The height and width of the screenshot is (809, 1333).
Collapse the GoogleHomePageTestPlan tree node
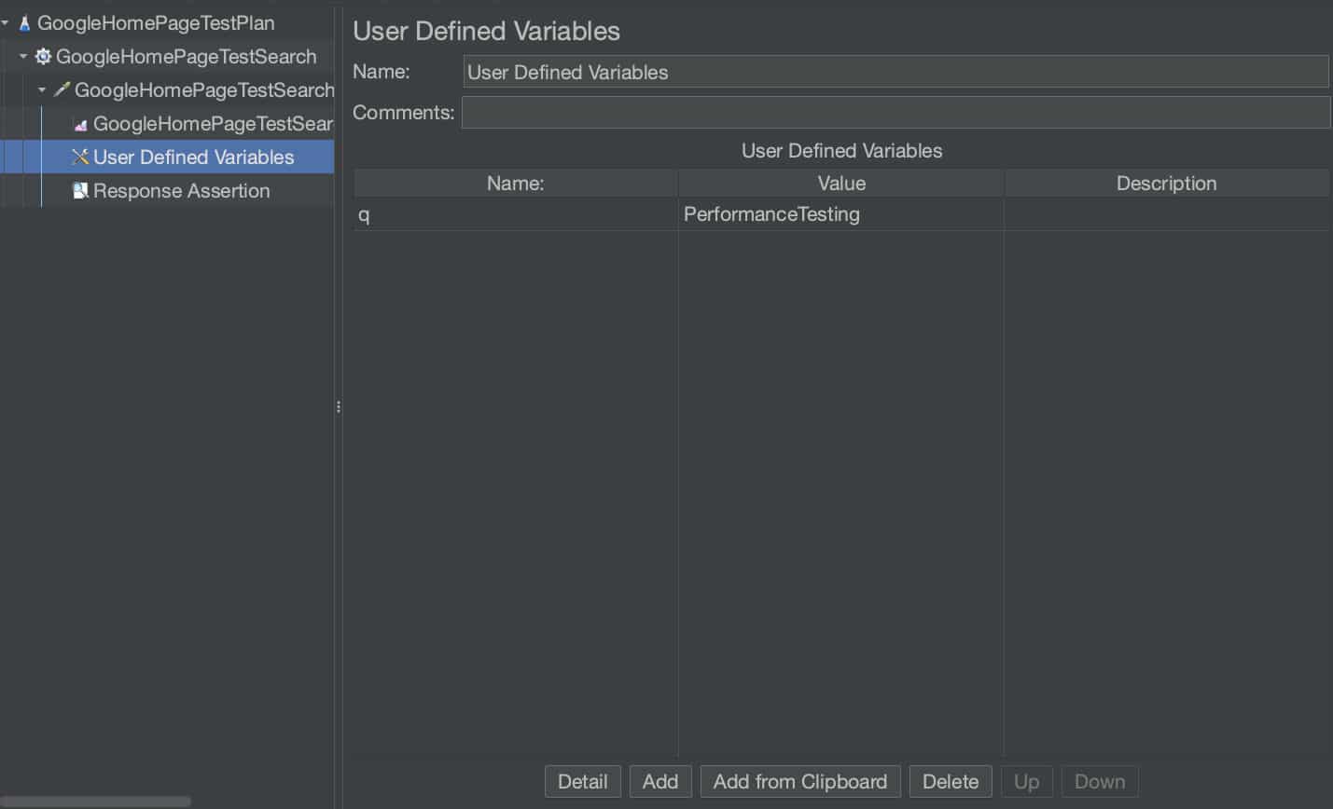coord(6,22)
